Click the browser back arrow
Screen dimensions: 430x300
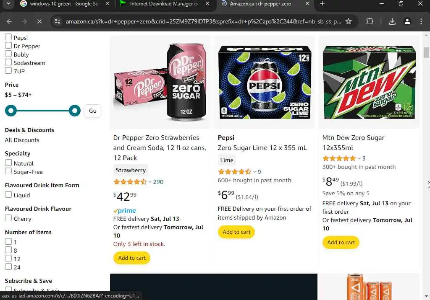[10, 21]
